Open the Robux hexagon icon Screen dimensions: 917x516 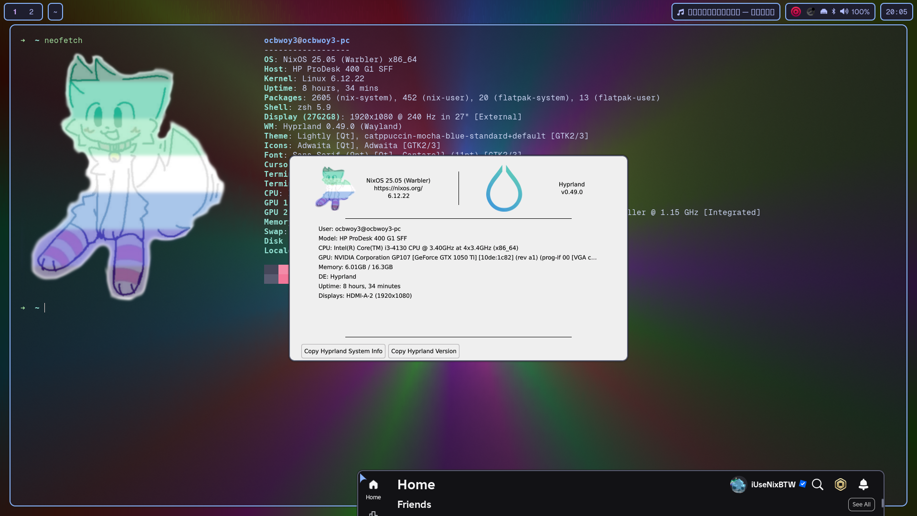click(840, 484)
